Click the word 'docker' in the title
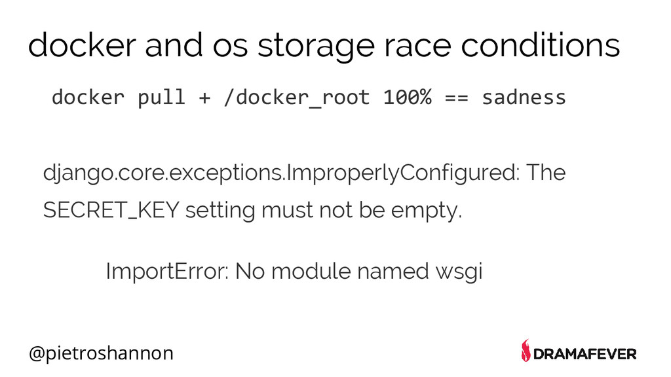 click(82, 45)
